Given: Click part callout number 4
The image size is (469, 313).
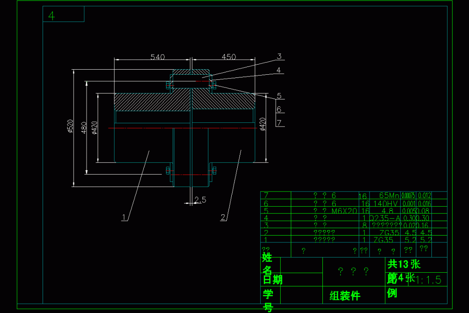Looking at the screenshot, I should pos(278,70).
